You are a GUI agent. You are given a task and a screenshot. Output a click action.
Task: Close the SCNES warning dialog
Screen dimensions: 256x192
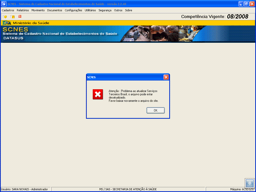click(155, 110)
